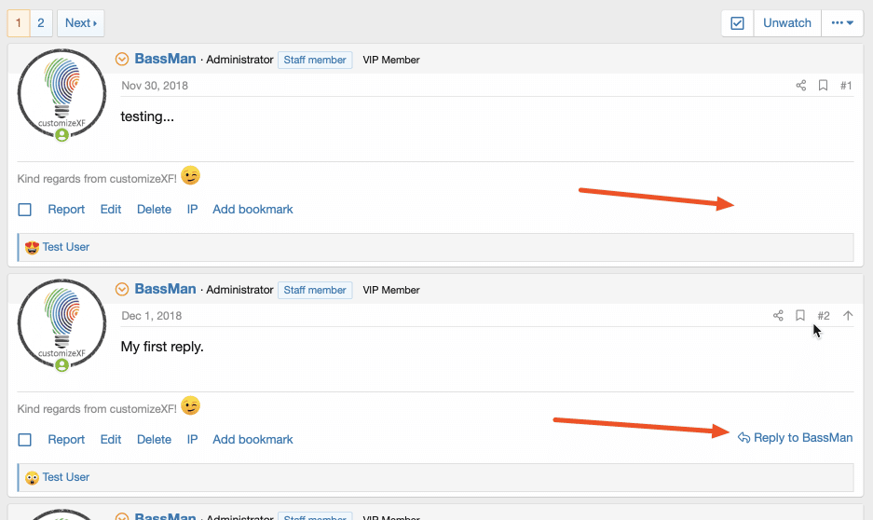Go to Next page
This screenshot has height=520, width=873.
81,23
